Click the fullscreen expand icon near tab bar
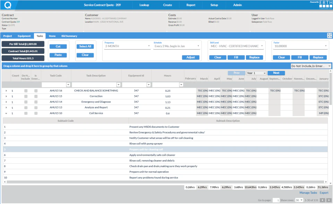This screenshot has height=204, width=333. 329,35
